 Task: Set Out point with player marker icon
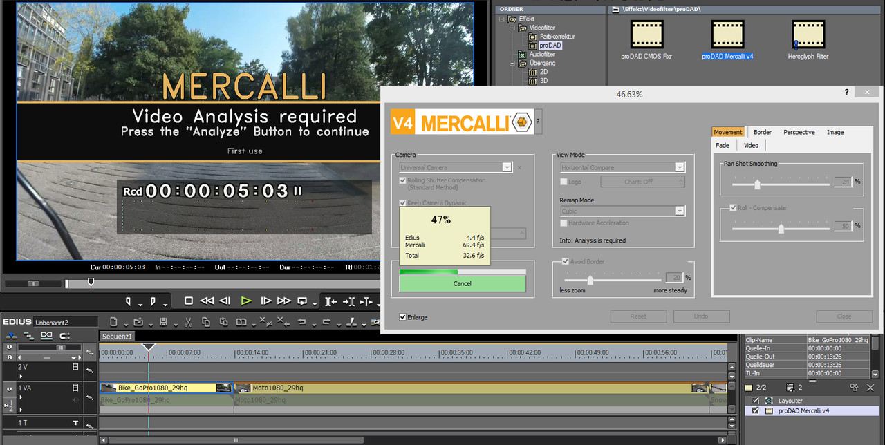tap(153, 301)
